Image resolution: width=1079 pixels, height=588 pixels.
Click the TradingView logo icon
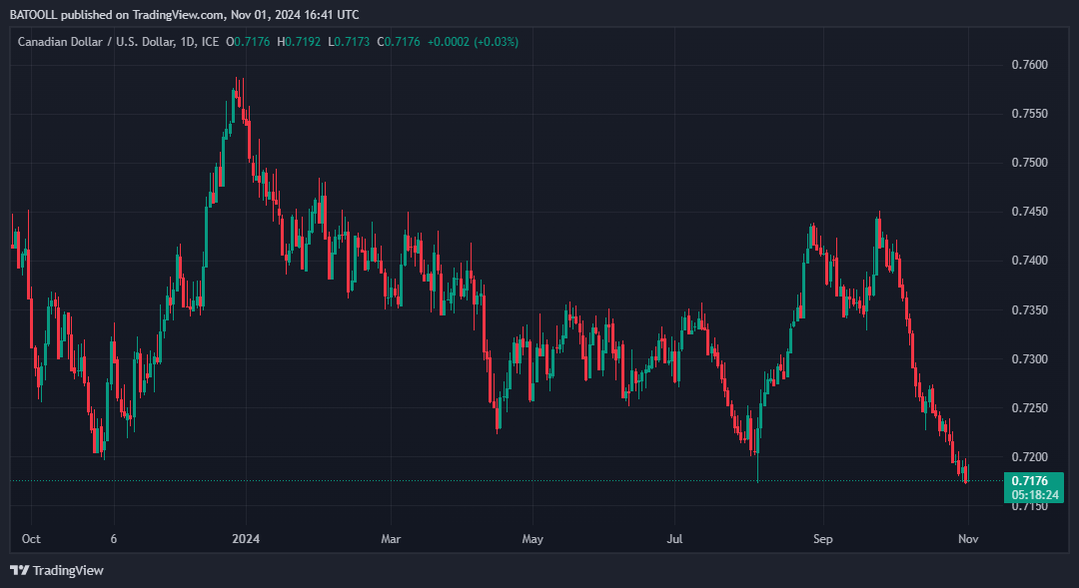pos(19,570)
